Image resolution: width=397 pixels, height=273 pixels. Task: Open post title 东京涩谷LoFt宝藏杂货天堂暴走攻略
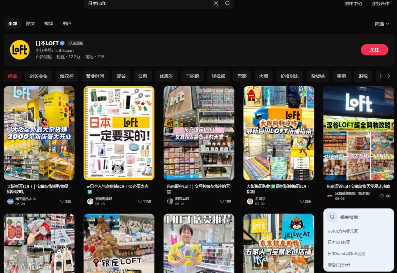tap(358, 186)
